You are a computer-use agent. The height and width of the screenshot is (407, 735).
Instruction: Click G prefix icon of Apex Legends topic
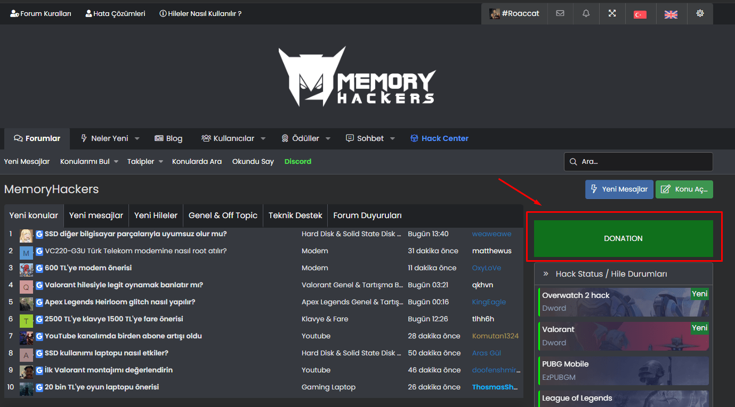tap(39, 302)
